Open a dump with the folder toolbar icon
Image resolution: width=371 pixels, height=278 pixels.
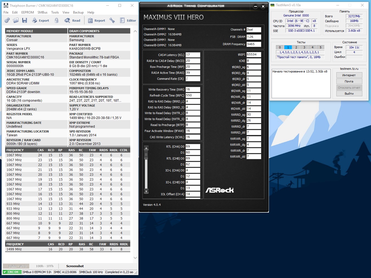[x=16, y=20]
